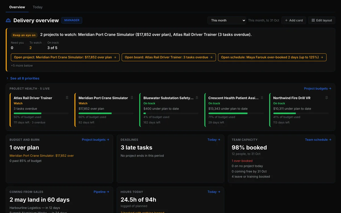341x213 pixels.
Task: Open the Crescent Health Patient project title
Action: (233, 98)
